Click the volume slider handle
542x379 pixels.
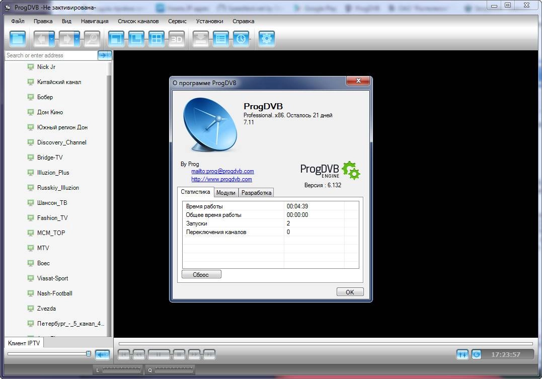pos(89,353)
